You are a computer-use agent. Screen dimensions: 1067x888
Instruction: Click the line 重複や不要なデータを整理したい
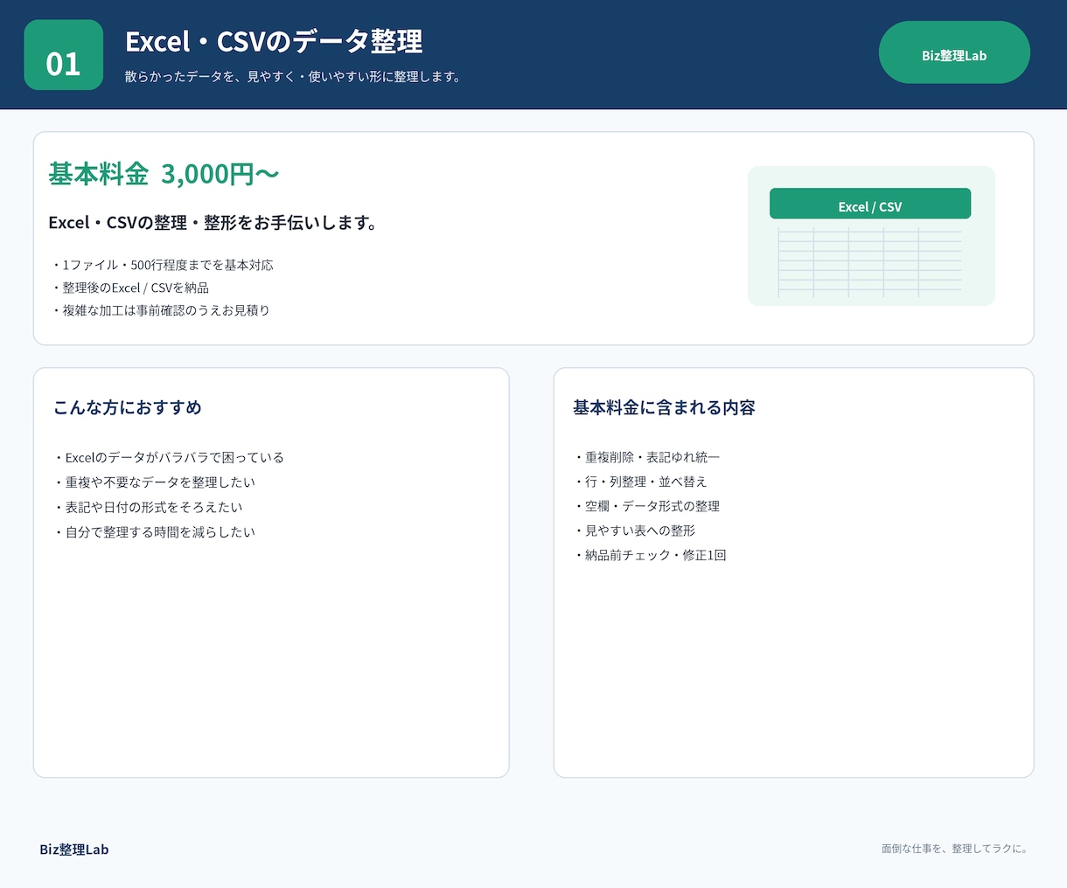[x=155, y=482]
